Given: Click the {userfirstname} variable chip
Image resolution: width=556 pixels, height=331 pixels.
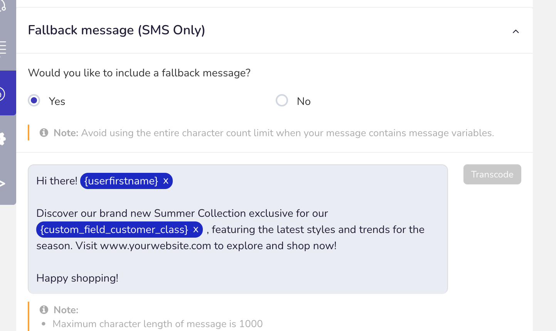Looking at the screenshot, I should point(121,181).
